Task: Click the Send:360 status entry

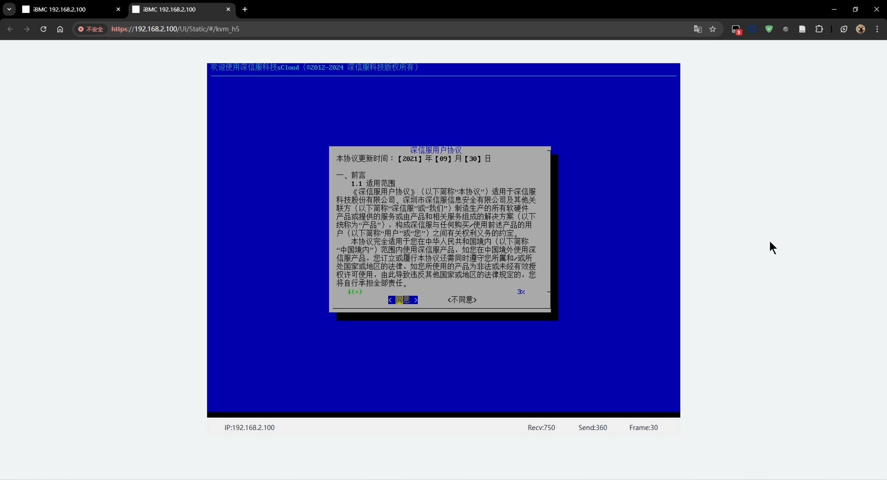Action: point(593,428)
